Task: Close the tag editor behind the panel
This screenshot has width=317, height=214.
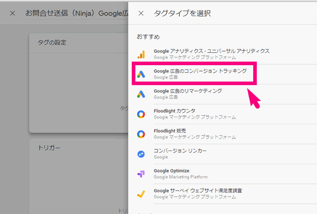Action: [x=13, y=14]
